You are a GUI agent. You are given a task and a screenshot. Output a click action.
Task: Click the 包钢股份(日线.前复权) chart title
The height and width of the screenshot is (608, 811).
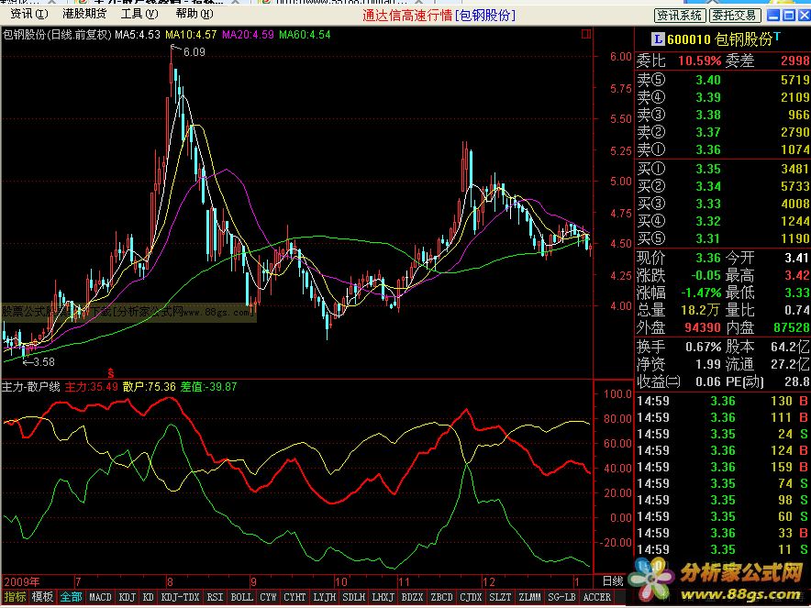[x=58, y=35]
